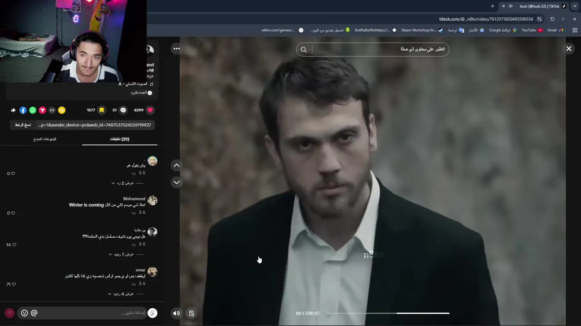The height and width of the screenshot is (326, 581).
Task: Get the embed code icon
Action: tap(52, 110)
